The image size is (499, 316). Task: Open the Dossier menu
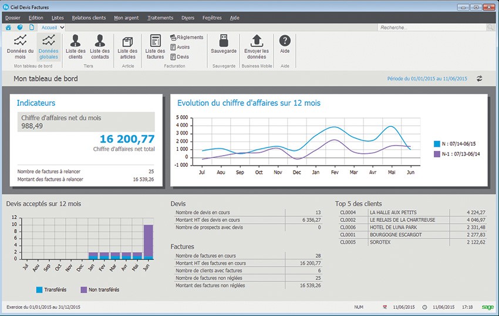[x=12, y=18]
